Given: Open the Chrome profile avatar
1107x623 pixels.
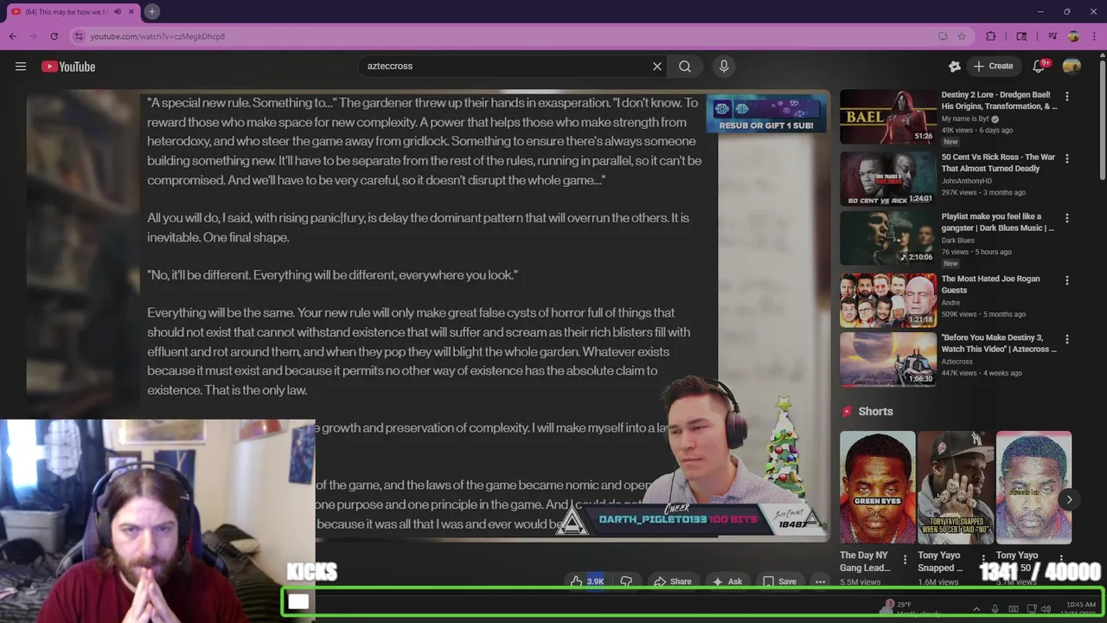Looking at the screenshot, I should click(x=1073, y=36).
